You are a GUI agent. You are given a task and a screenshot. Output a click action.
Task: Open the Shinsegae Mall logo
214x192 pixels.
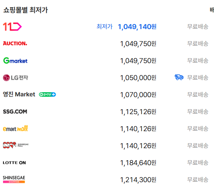(x=16, y=145)
